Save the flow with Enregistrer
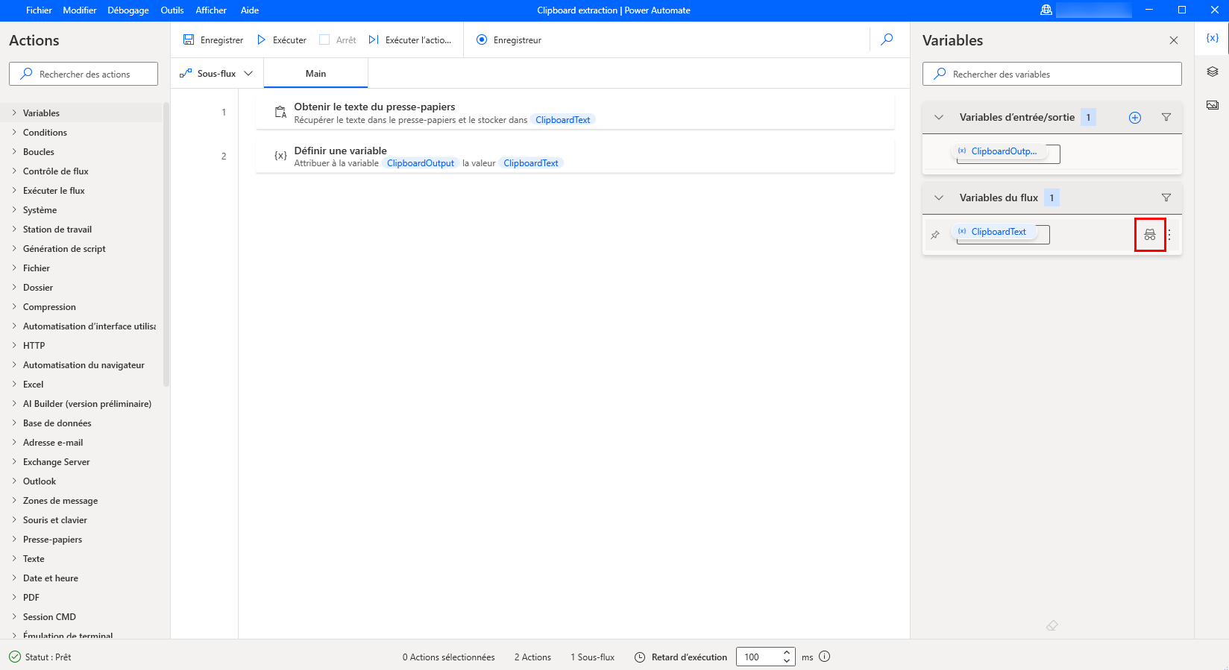The height and width of the screenshot is (670, 1229). 213,40
